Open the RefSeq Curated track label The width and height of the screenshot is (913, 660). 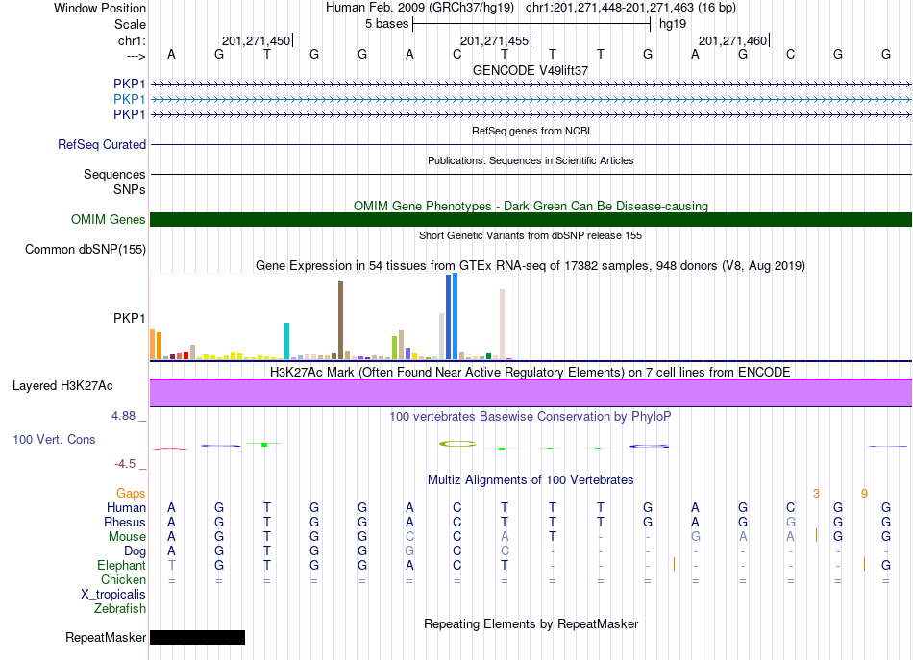102,144
